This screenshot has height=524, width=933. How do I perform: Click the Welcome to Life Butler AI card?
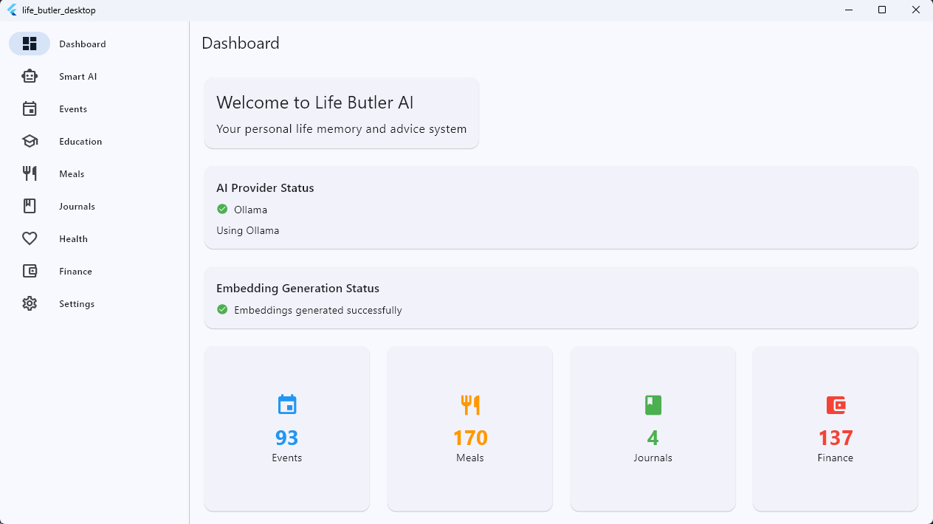[x=342, y=113]
